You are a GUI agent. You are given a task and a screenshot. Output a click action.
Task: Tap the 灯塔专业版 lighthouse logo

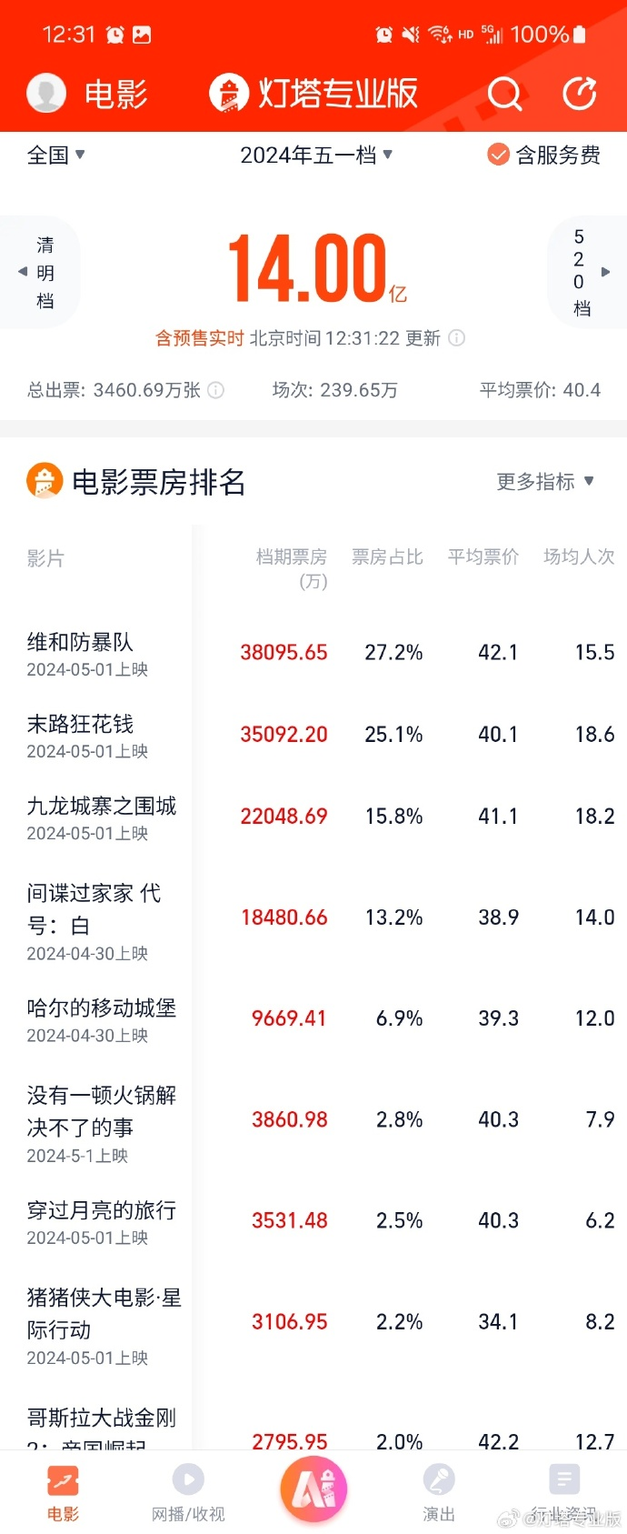[229, 93]
